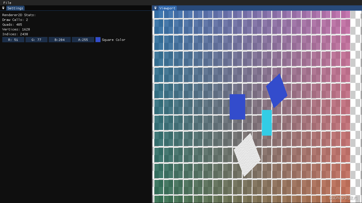The height and width of the screenshot is (203, 362).
Task: Select the Viewport tab
Action: (167, 8)
